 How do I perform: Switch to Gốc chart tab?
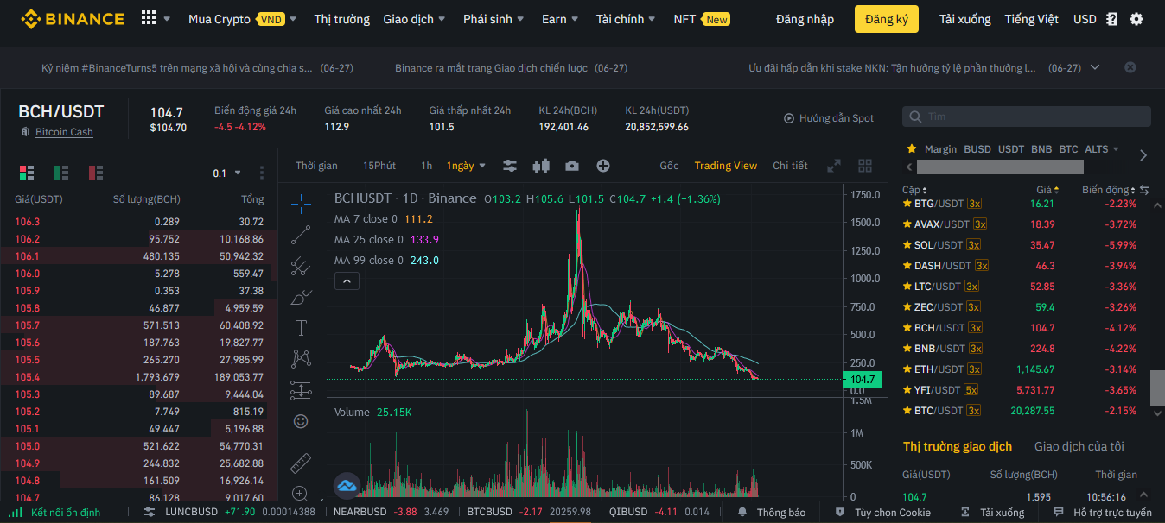point(669,166)
